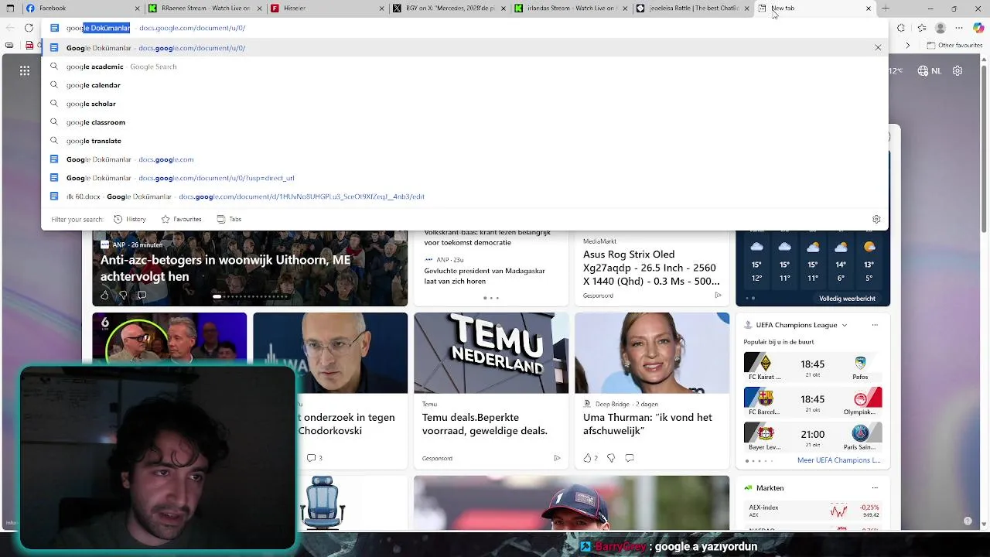Remove the highlighted Google Dokümanlar suggestion
Screen dimensions: 990x557
[x=878, y=48]
